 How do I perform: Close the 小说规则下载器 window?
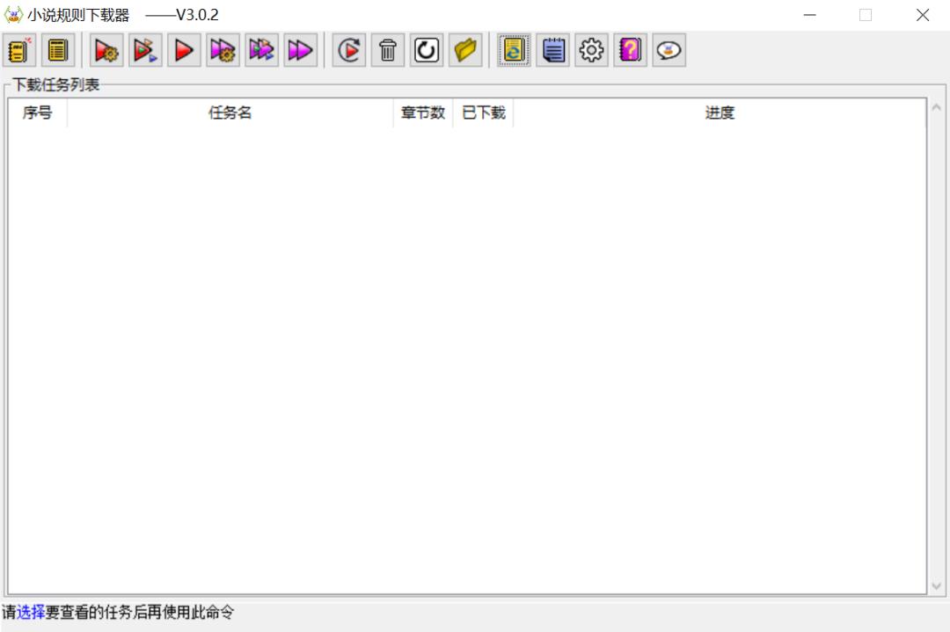(x=922, y=15)
